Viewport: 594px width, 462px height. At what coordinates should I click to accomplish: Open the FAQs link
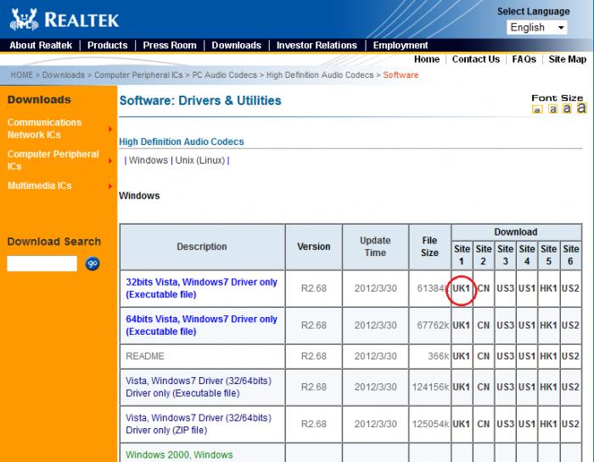click(x=524, y=59)
